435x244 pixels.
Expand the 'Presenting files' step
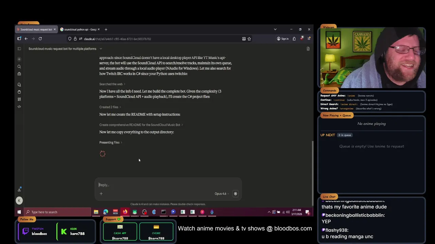click(x=111, y=142)
